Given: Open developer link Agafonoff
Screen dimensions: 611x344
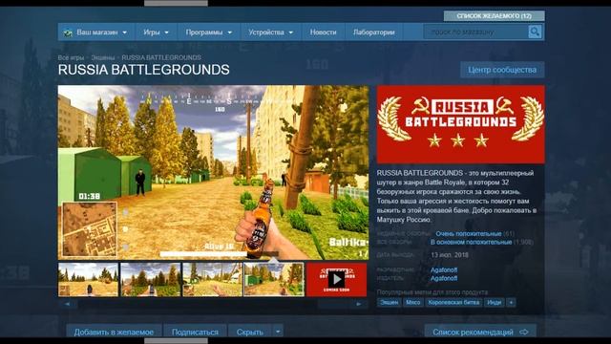Looking at the screenshot, I should coord(444,269).
